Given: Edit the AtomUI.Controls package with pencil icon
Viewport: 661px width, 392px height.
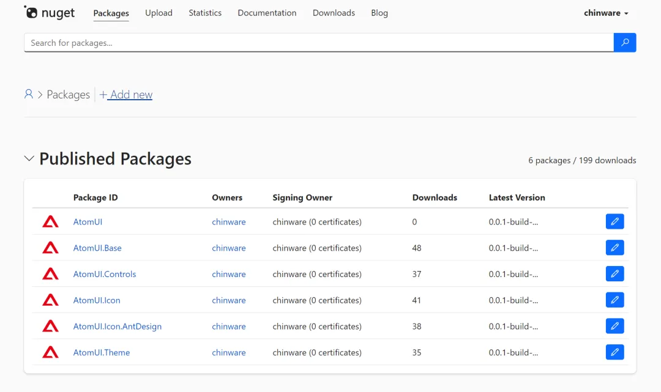Looking at the screenshot, I should pyautogui.click(x=614, y=274).
